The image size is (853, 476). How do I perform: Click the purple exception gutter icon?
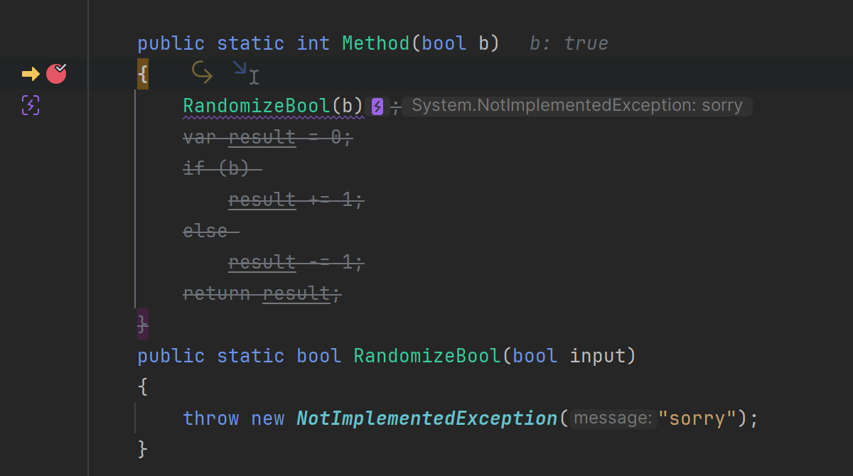pos(31,105)
